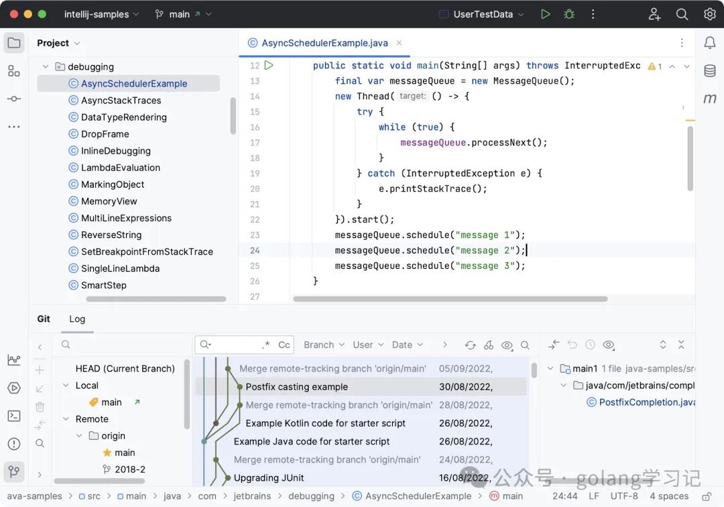Refresh the Git log

coord(470,345)
